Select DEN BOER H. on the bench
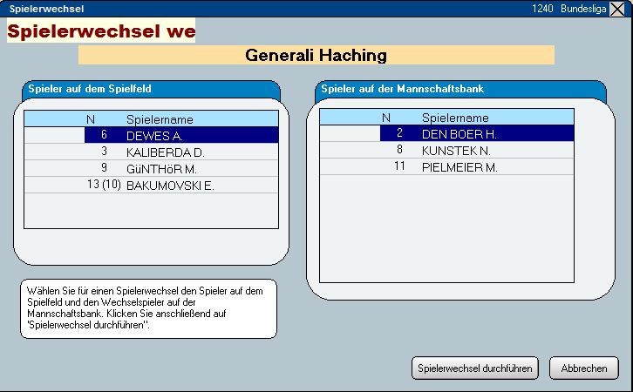Image resolution: width=633 pixels, height=392 pixels. (x=459, y=133)
